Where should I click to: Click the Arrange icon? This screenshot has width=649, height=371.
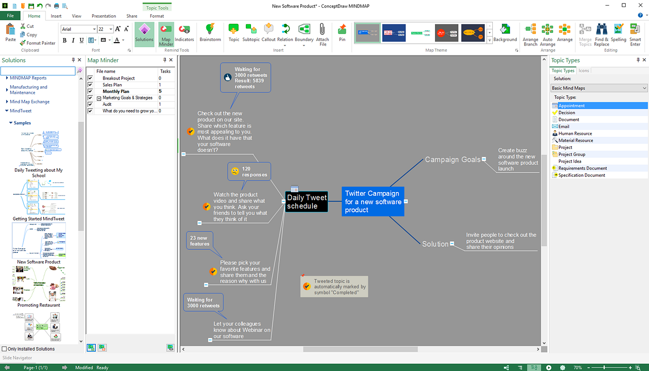coord(565,32)
